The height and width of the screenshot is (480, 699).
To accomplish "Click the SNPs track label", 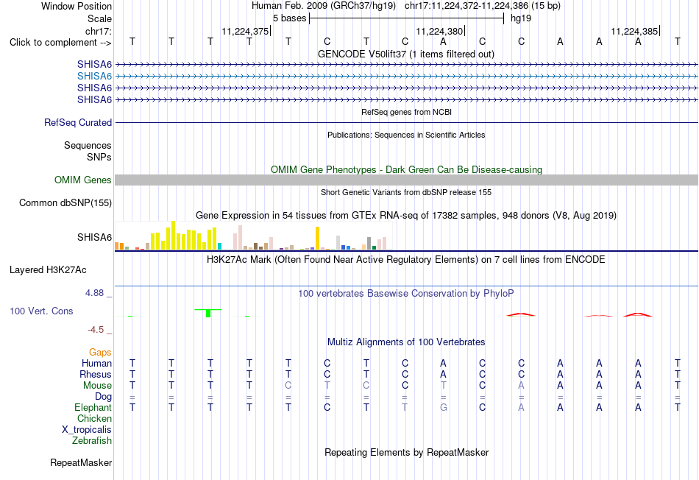I will coord(99,157).
